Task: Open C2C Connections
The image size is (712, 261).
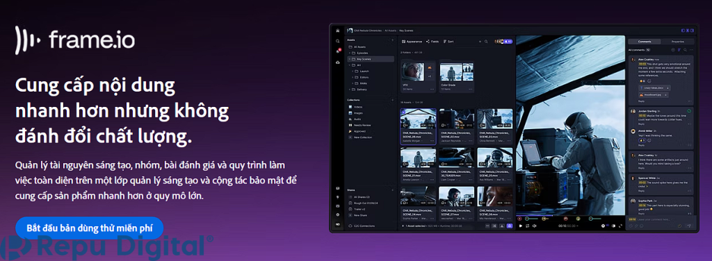Action: coord(362,226)
